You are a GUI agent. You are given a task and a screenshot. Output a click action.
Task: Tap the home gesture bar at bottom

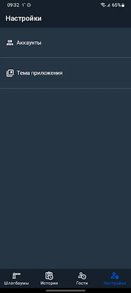65,291
